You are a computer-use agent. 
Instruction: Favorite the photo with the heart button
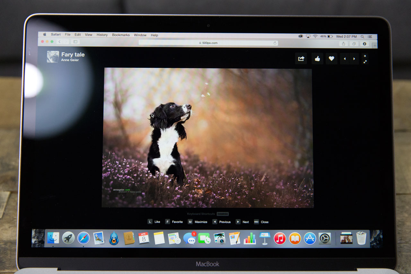(331, 59)
